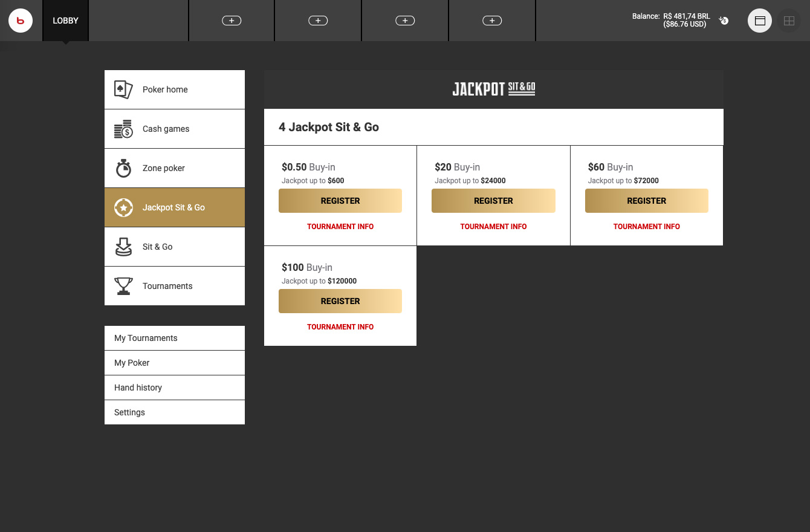Image resolution: width=810 pixels, height=532 pixels.
Task: Open Sit & Go label in sidebar
Action: click(x=158, y=247)
